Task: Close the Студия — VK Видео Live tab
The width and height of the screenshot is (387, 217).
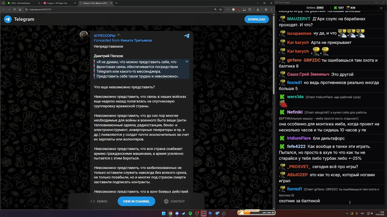Action: (x=75, y=3)
